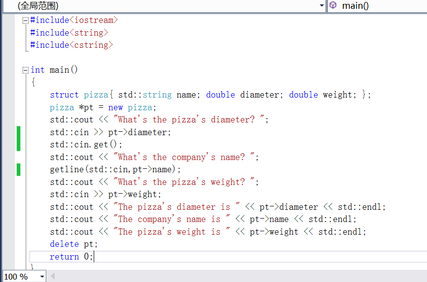Click the 'std::cin >> pt->diameter;' line
Image resolution: width=427 pixels, height=282 pixels.
click(110, 133)
